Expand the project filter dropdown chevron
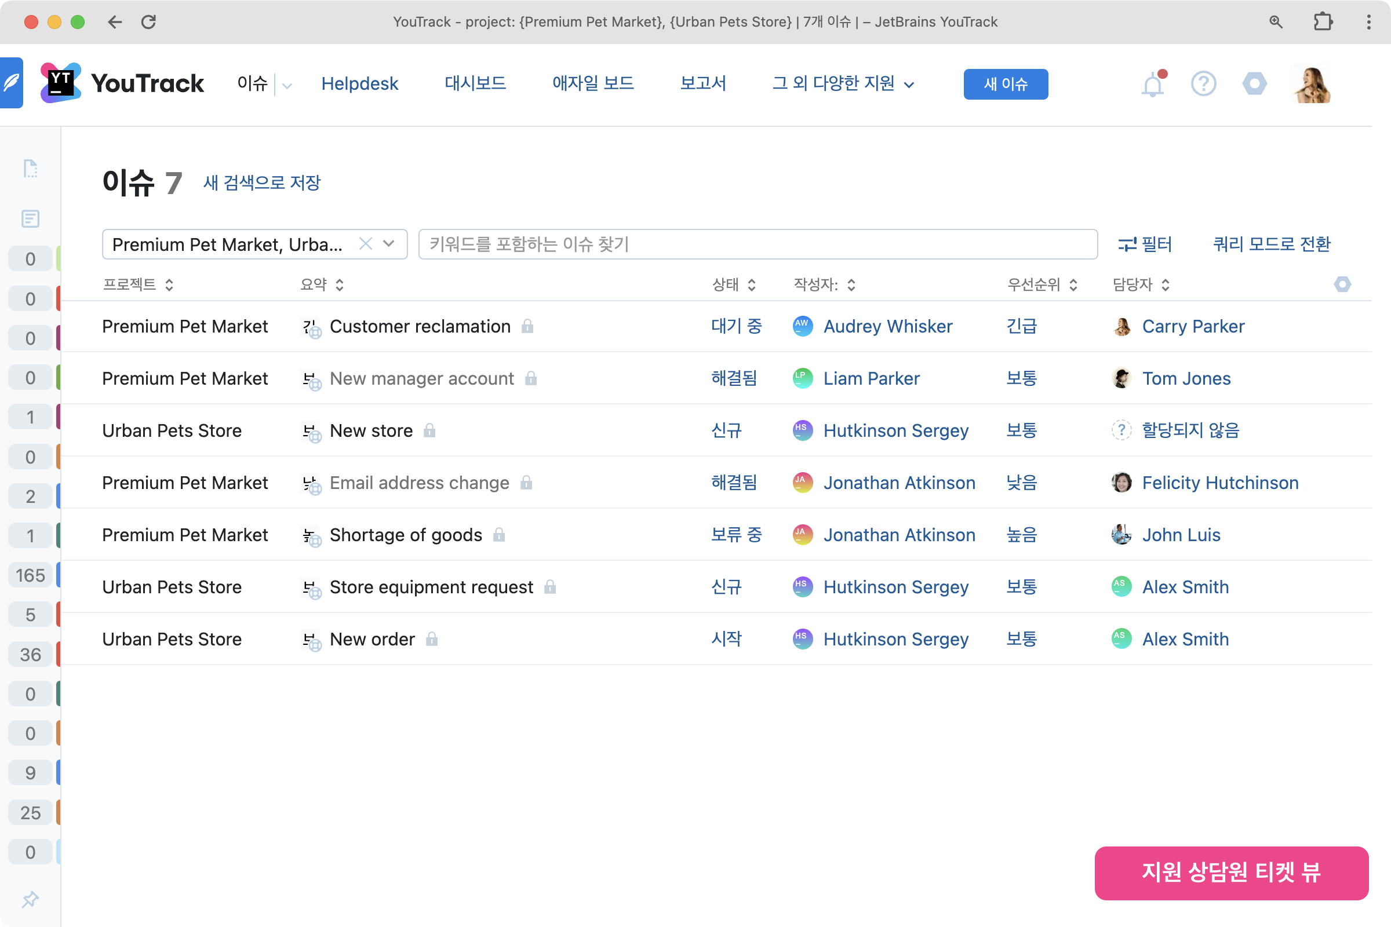The image size is (1391, 927). 388,244
